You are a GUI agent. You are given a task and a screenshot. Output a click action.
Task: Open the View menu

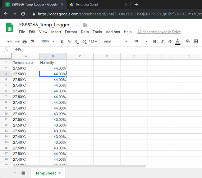pos(43,32)
